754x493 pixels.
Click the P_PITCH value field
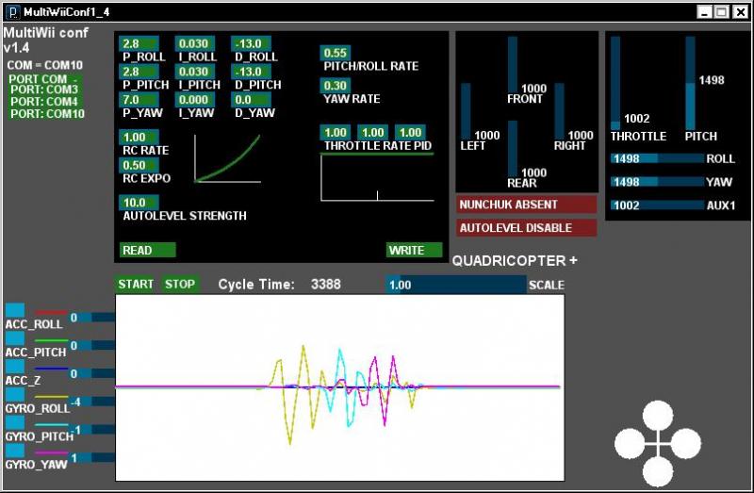[x=139, y=72]
